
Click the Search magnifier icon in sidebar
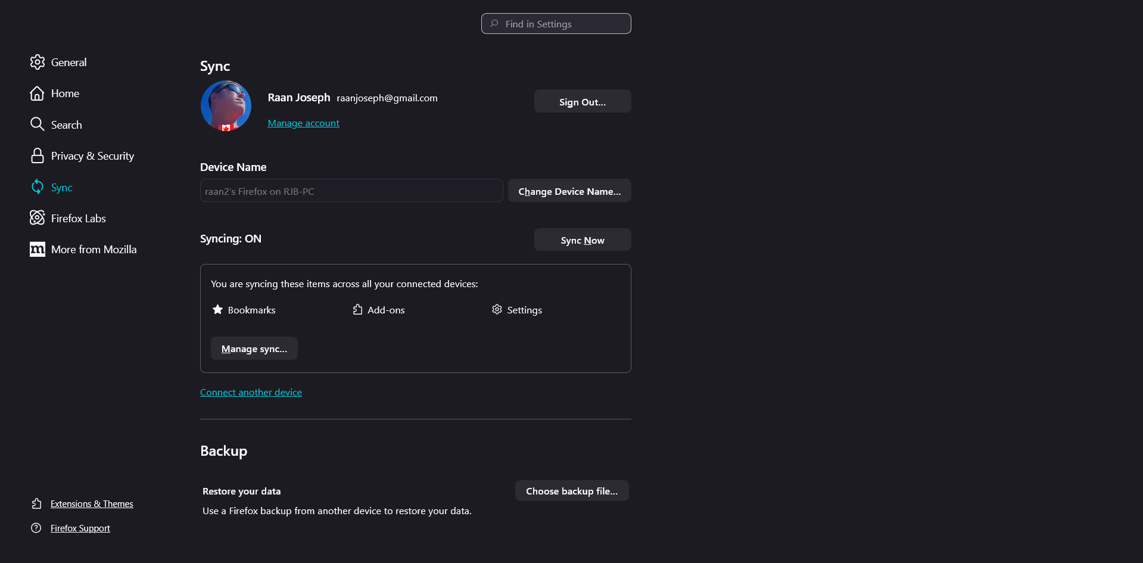[x=37, y=124]
